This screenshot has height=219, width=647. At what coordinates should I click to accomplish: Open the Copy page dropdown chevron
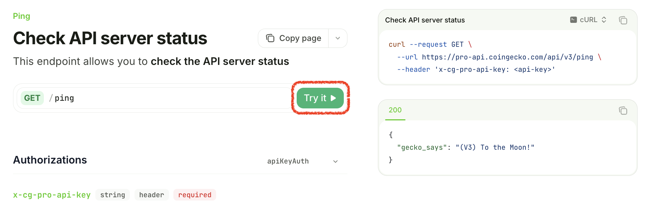coord(338,38)
